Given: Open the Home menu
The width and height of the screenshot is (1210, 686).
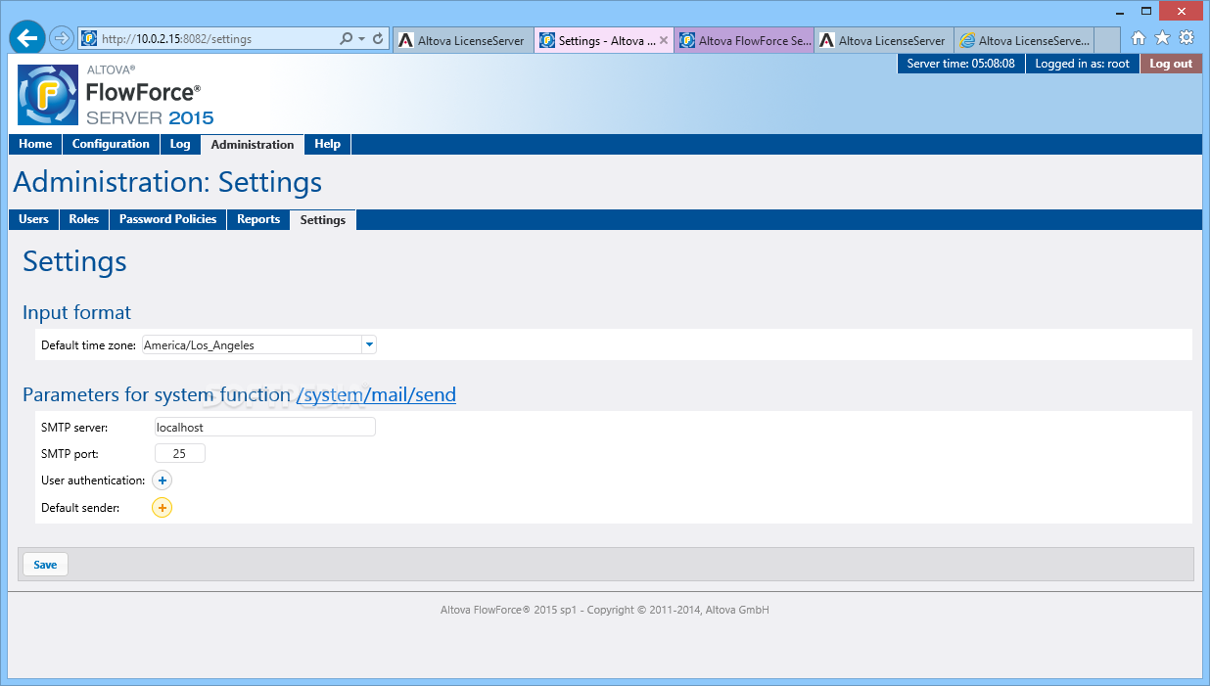Looking at the screenshot, I should coord(35,144).
